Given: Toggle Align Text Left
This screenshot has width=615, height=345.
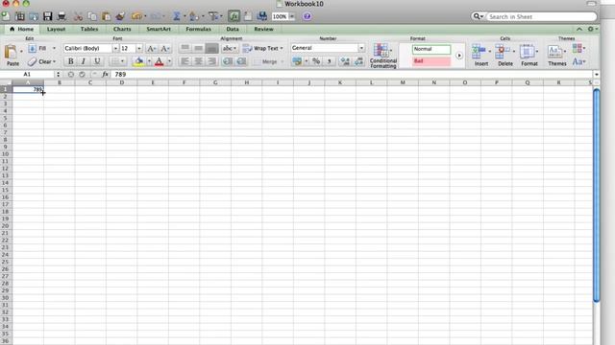Looking at the screenshot, I should tap(184, 61).
